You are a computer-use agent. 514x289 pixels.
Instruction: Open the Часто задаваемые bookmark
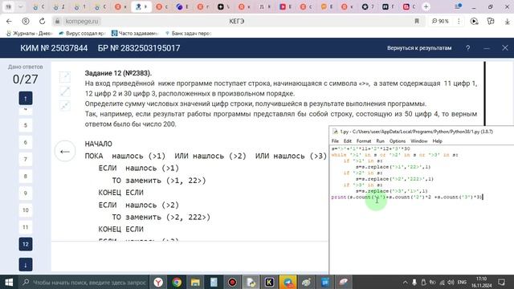135,34
